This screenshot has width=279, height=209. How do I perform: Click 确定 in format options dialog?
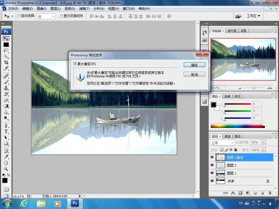coord(195,65)
